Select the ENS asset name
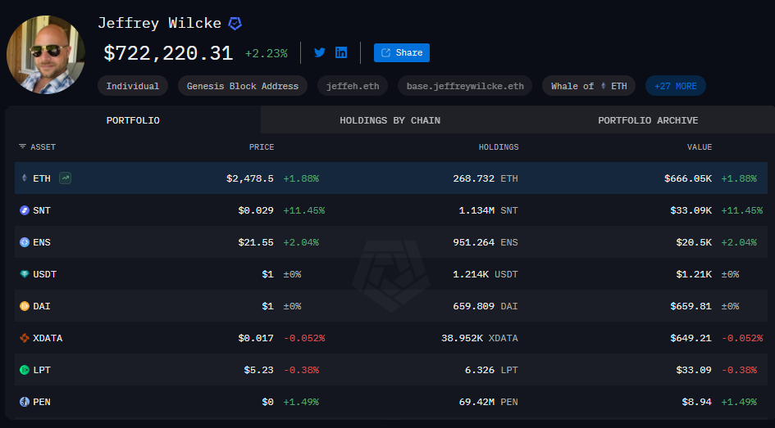The height and width of the screenshot is (428, 775). click(x=42, y=242)
